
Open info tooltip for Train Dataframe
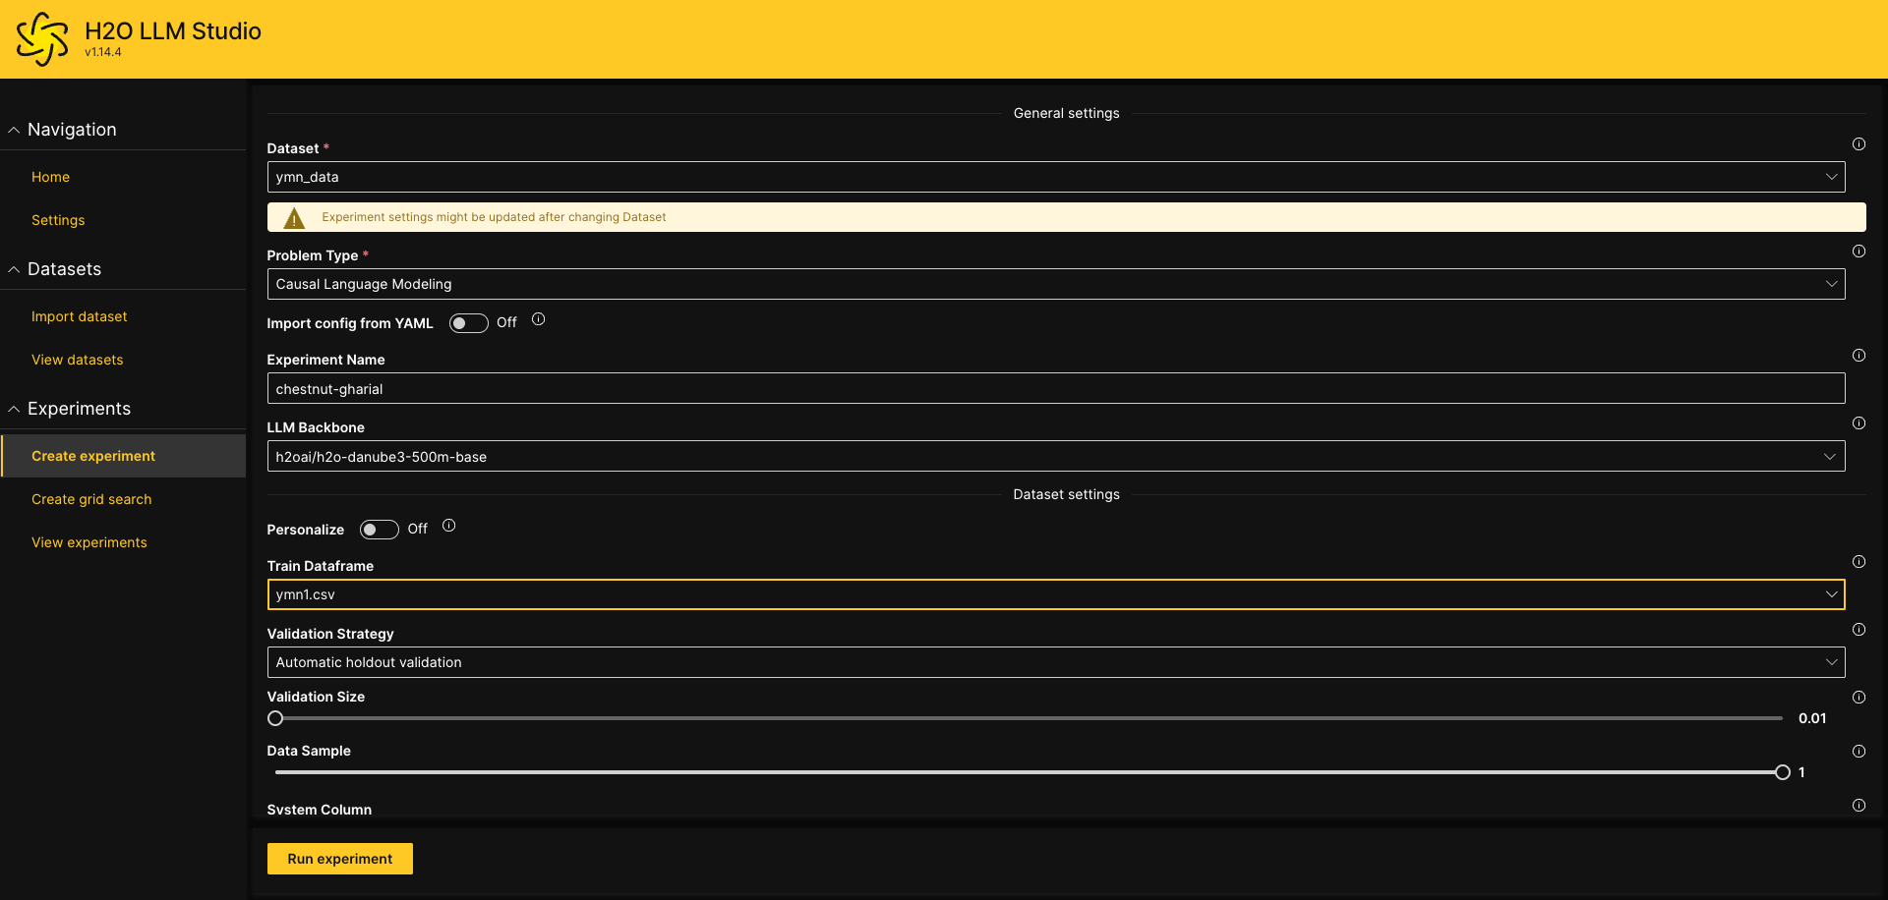pos(1858,562)
